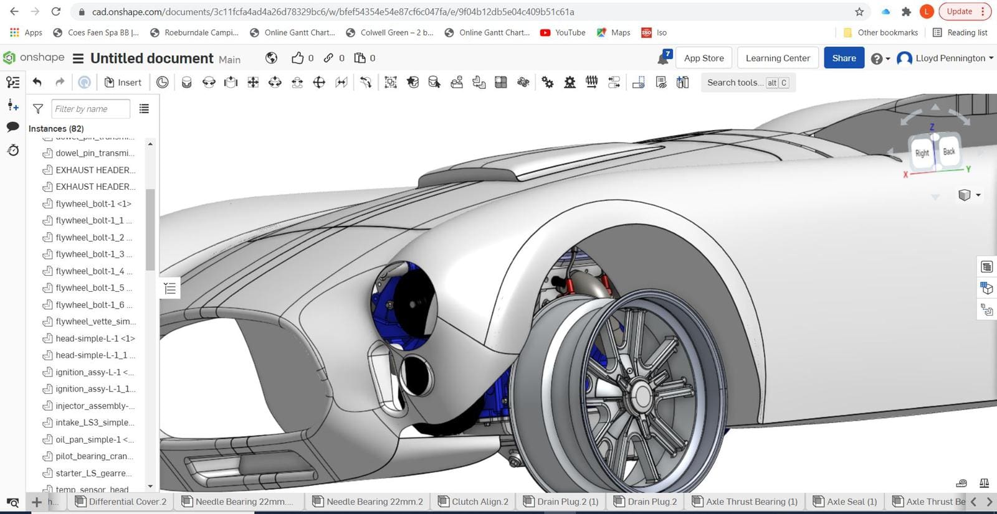Screen dimensions: 997x514
Task: Click the filter funnel icon in instances panel
Action: 38,109
